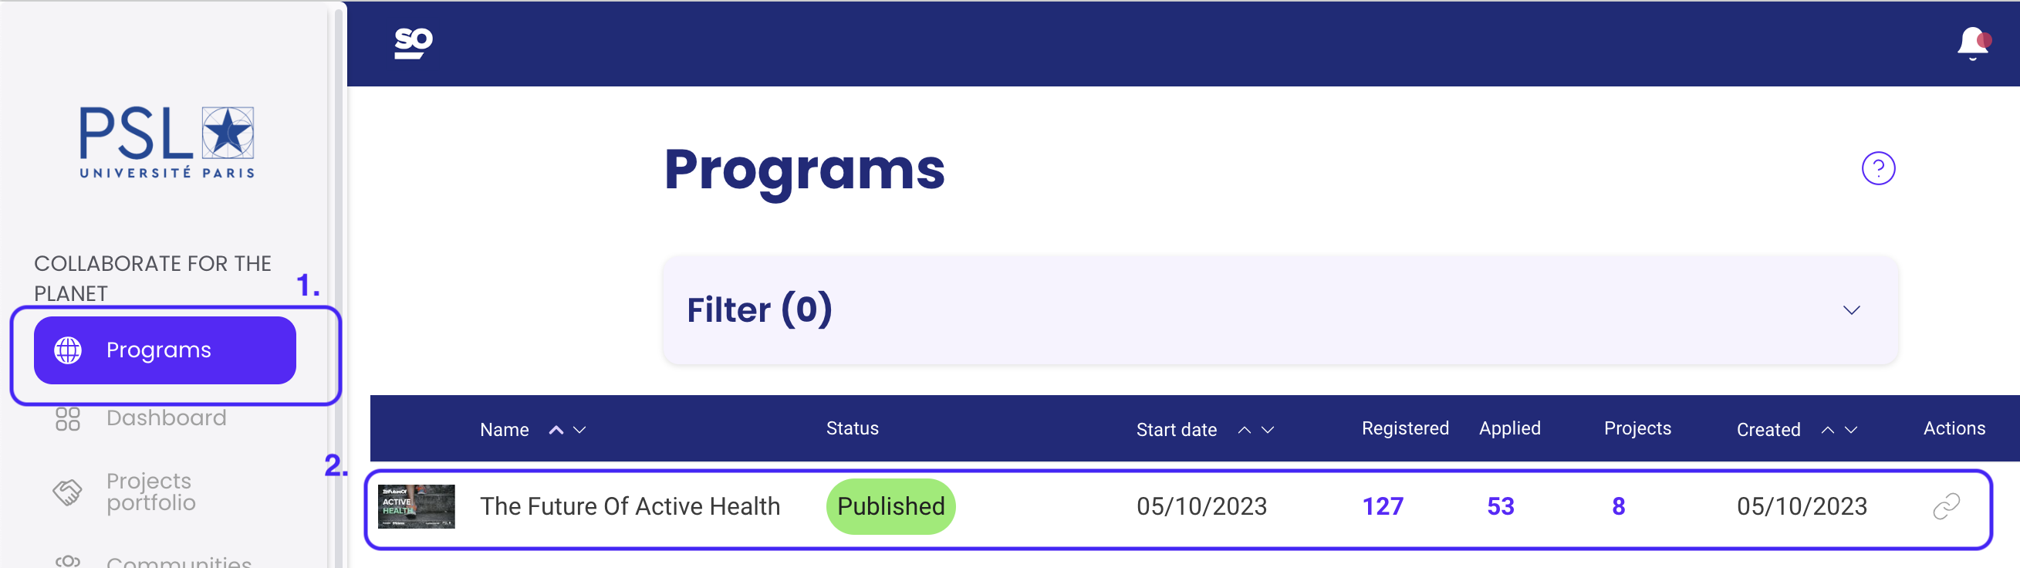Screen dimensions: 2020x568
Task: Open The Future Of Active Health program
Action: (x=630, y=506)
